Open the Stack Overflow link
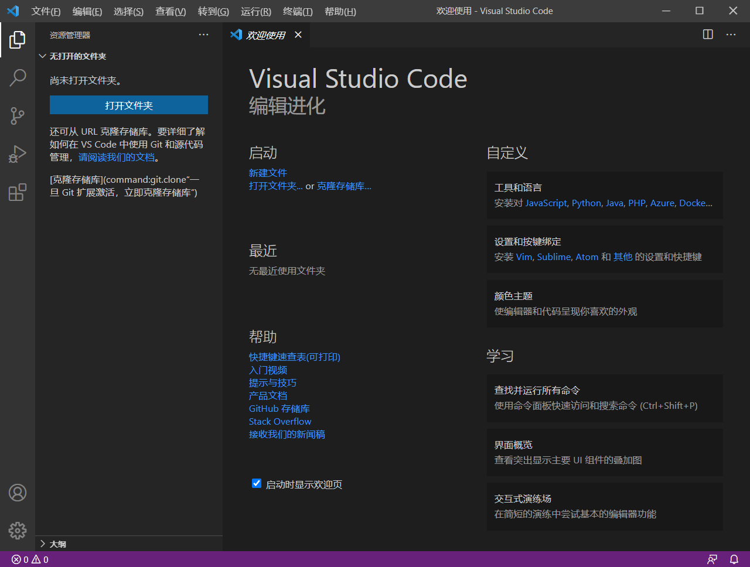This screenshot has width=750, height=567. pos(280,421)
